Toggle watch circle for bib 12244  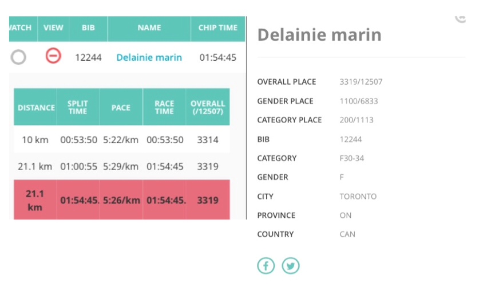[x=18, y=57]
